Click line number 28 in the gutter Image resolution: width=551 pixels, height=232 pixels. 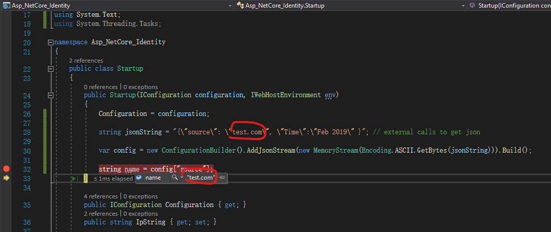coord(27,132)
